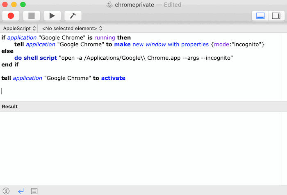
Task: Click the "incognito" mode property text
Action: tap(246, 45)
